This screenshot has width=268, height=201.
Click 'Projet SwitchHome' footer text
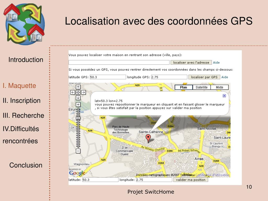coord(151,192)
